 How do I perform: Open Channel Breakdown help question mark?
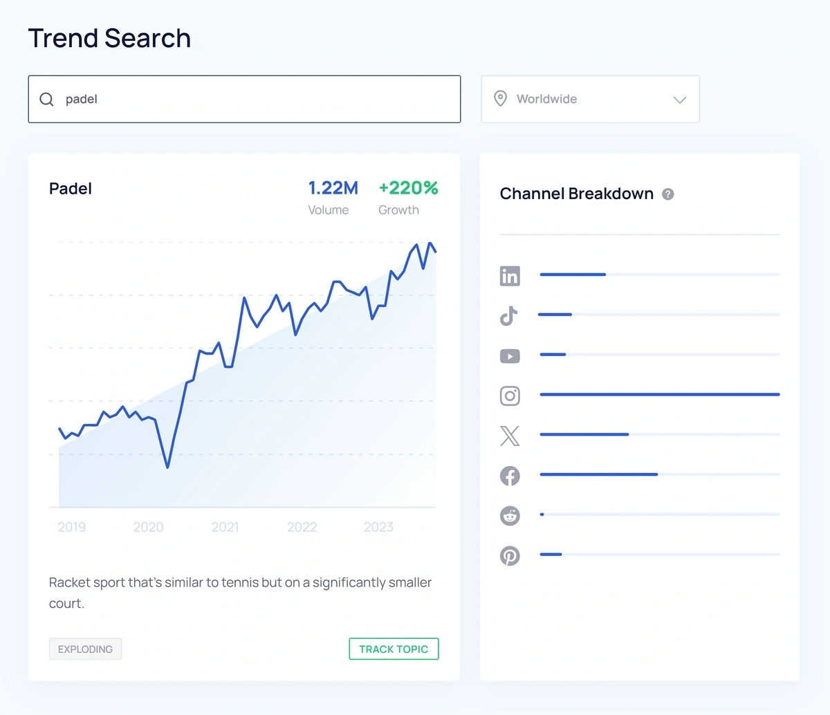668,194
